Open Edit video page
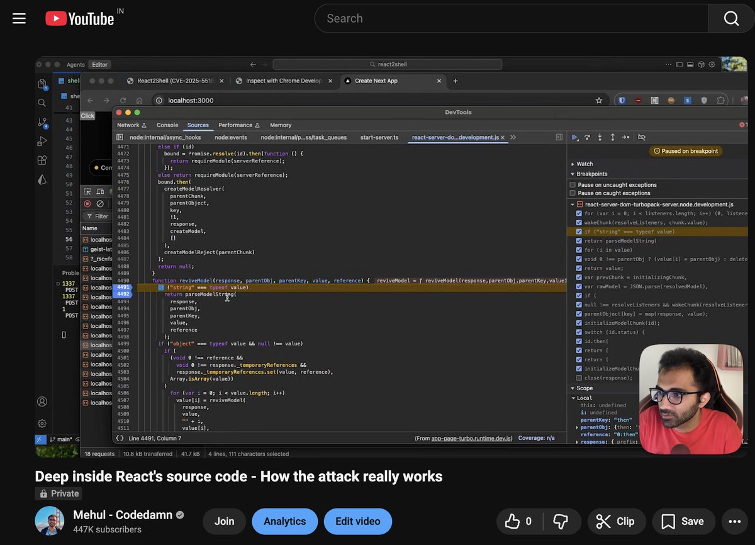755x545 pixels. (x=357, y=521)
